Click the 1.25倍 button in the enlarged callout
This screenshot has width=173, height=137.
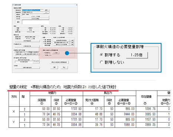137,55
